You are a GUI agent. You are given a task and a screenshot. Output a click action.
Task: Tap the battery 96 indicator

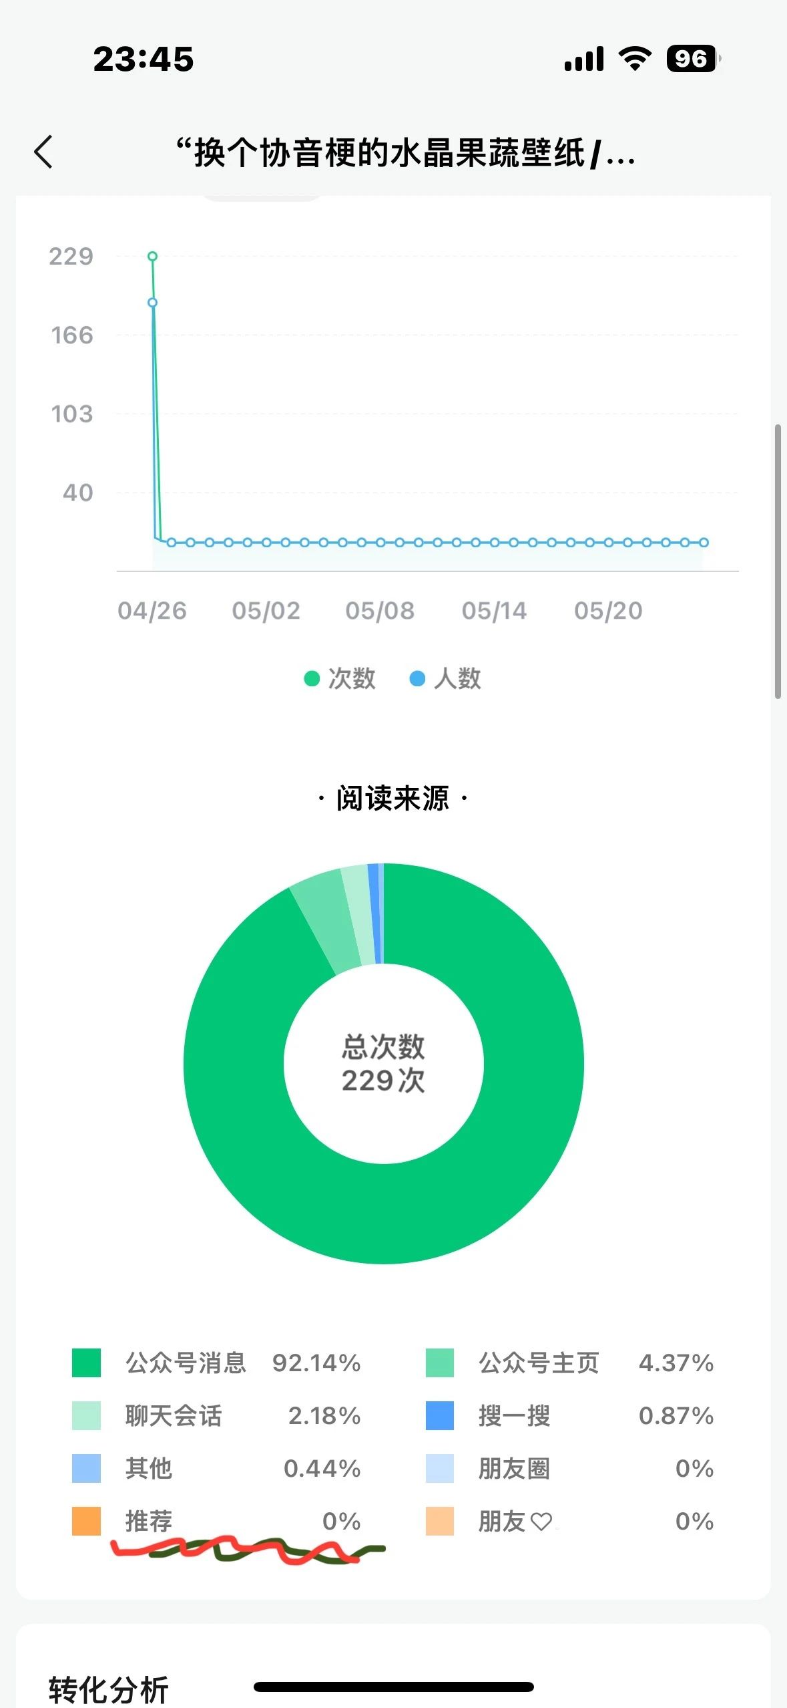point(693,58)
